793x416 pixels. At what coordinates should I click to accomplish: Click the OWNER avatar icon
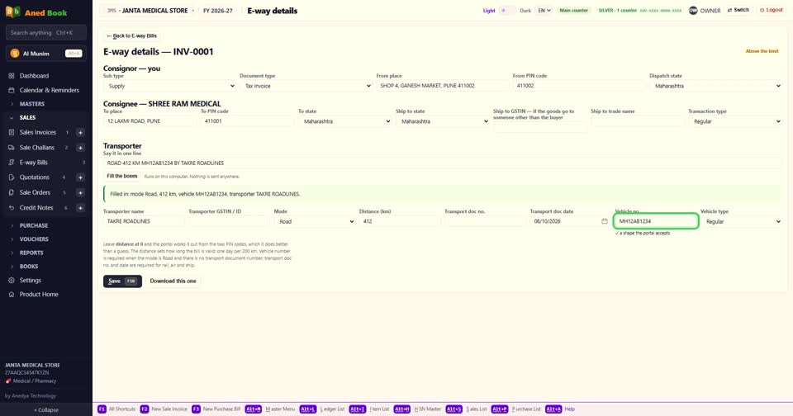[x=693, y=10]
